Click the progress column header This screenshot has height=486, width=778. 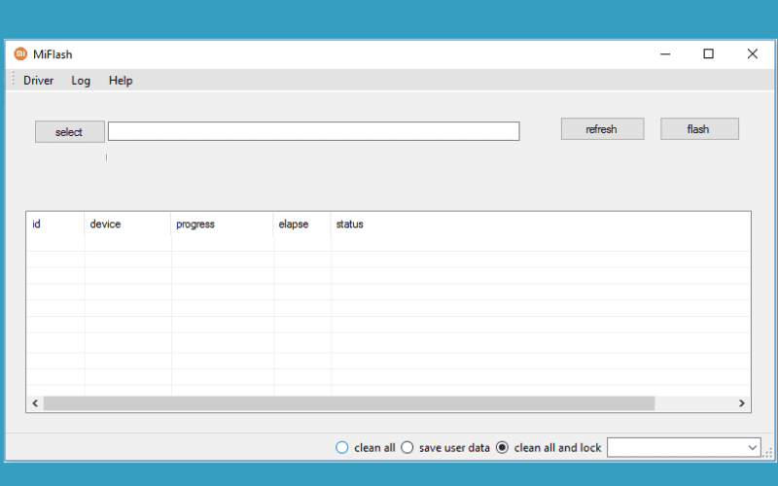[222, 225]
